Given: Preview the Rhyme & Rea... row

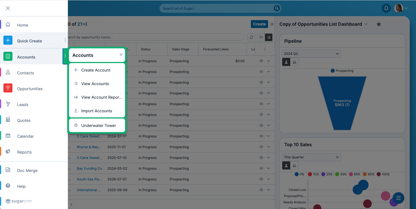Looking at the screenshot, I should 261,147.
